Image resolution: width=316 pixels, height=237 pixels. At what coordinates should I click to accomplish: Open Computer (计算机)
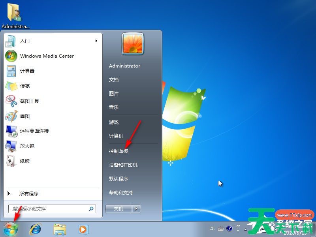click(116, 136)
